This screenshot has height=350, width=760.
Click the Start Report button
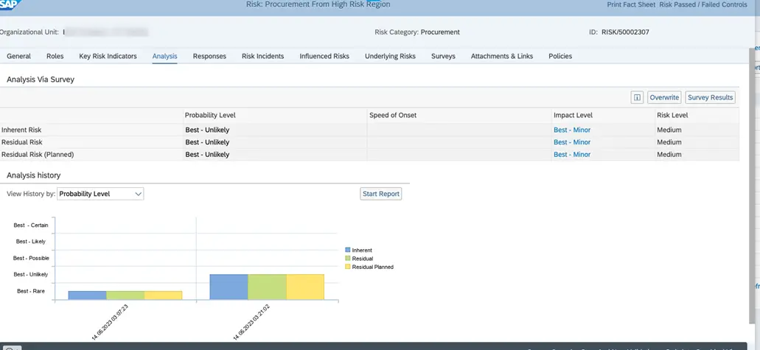(x=381, y=194)
